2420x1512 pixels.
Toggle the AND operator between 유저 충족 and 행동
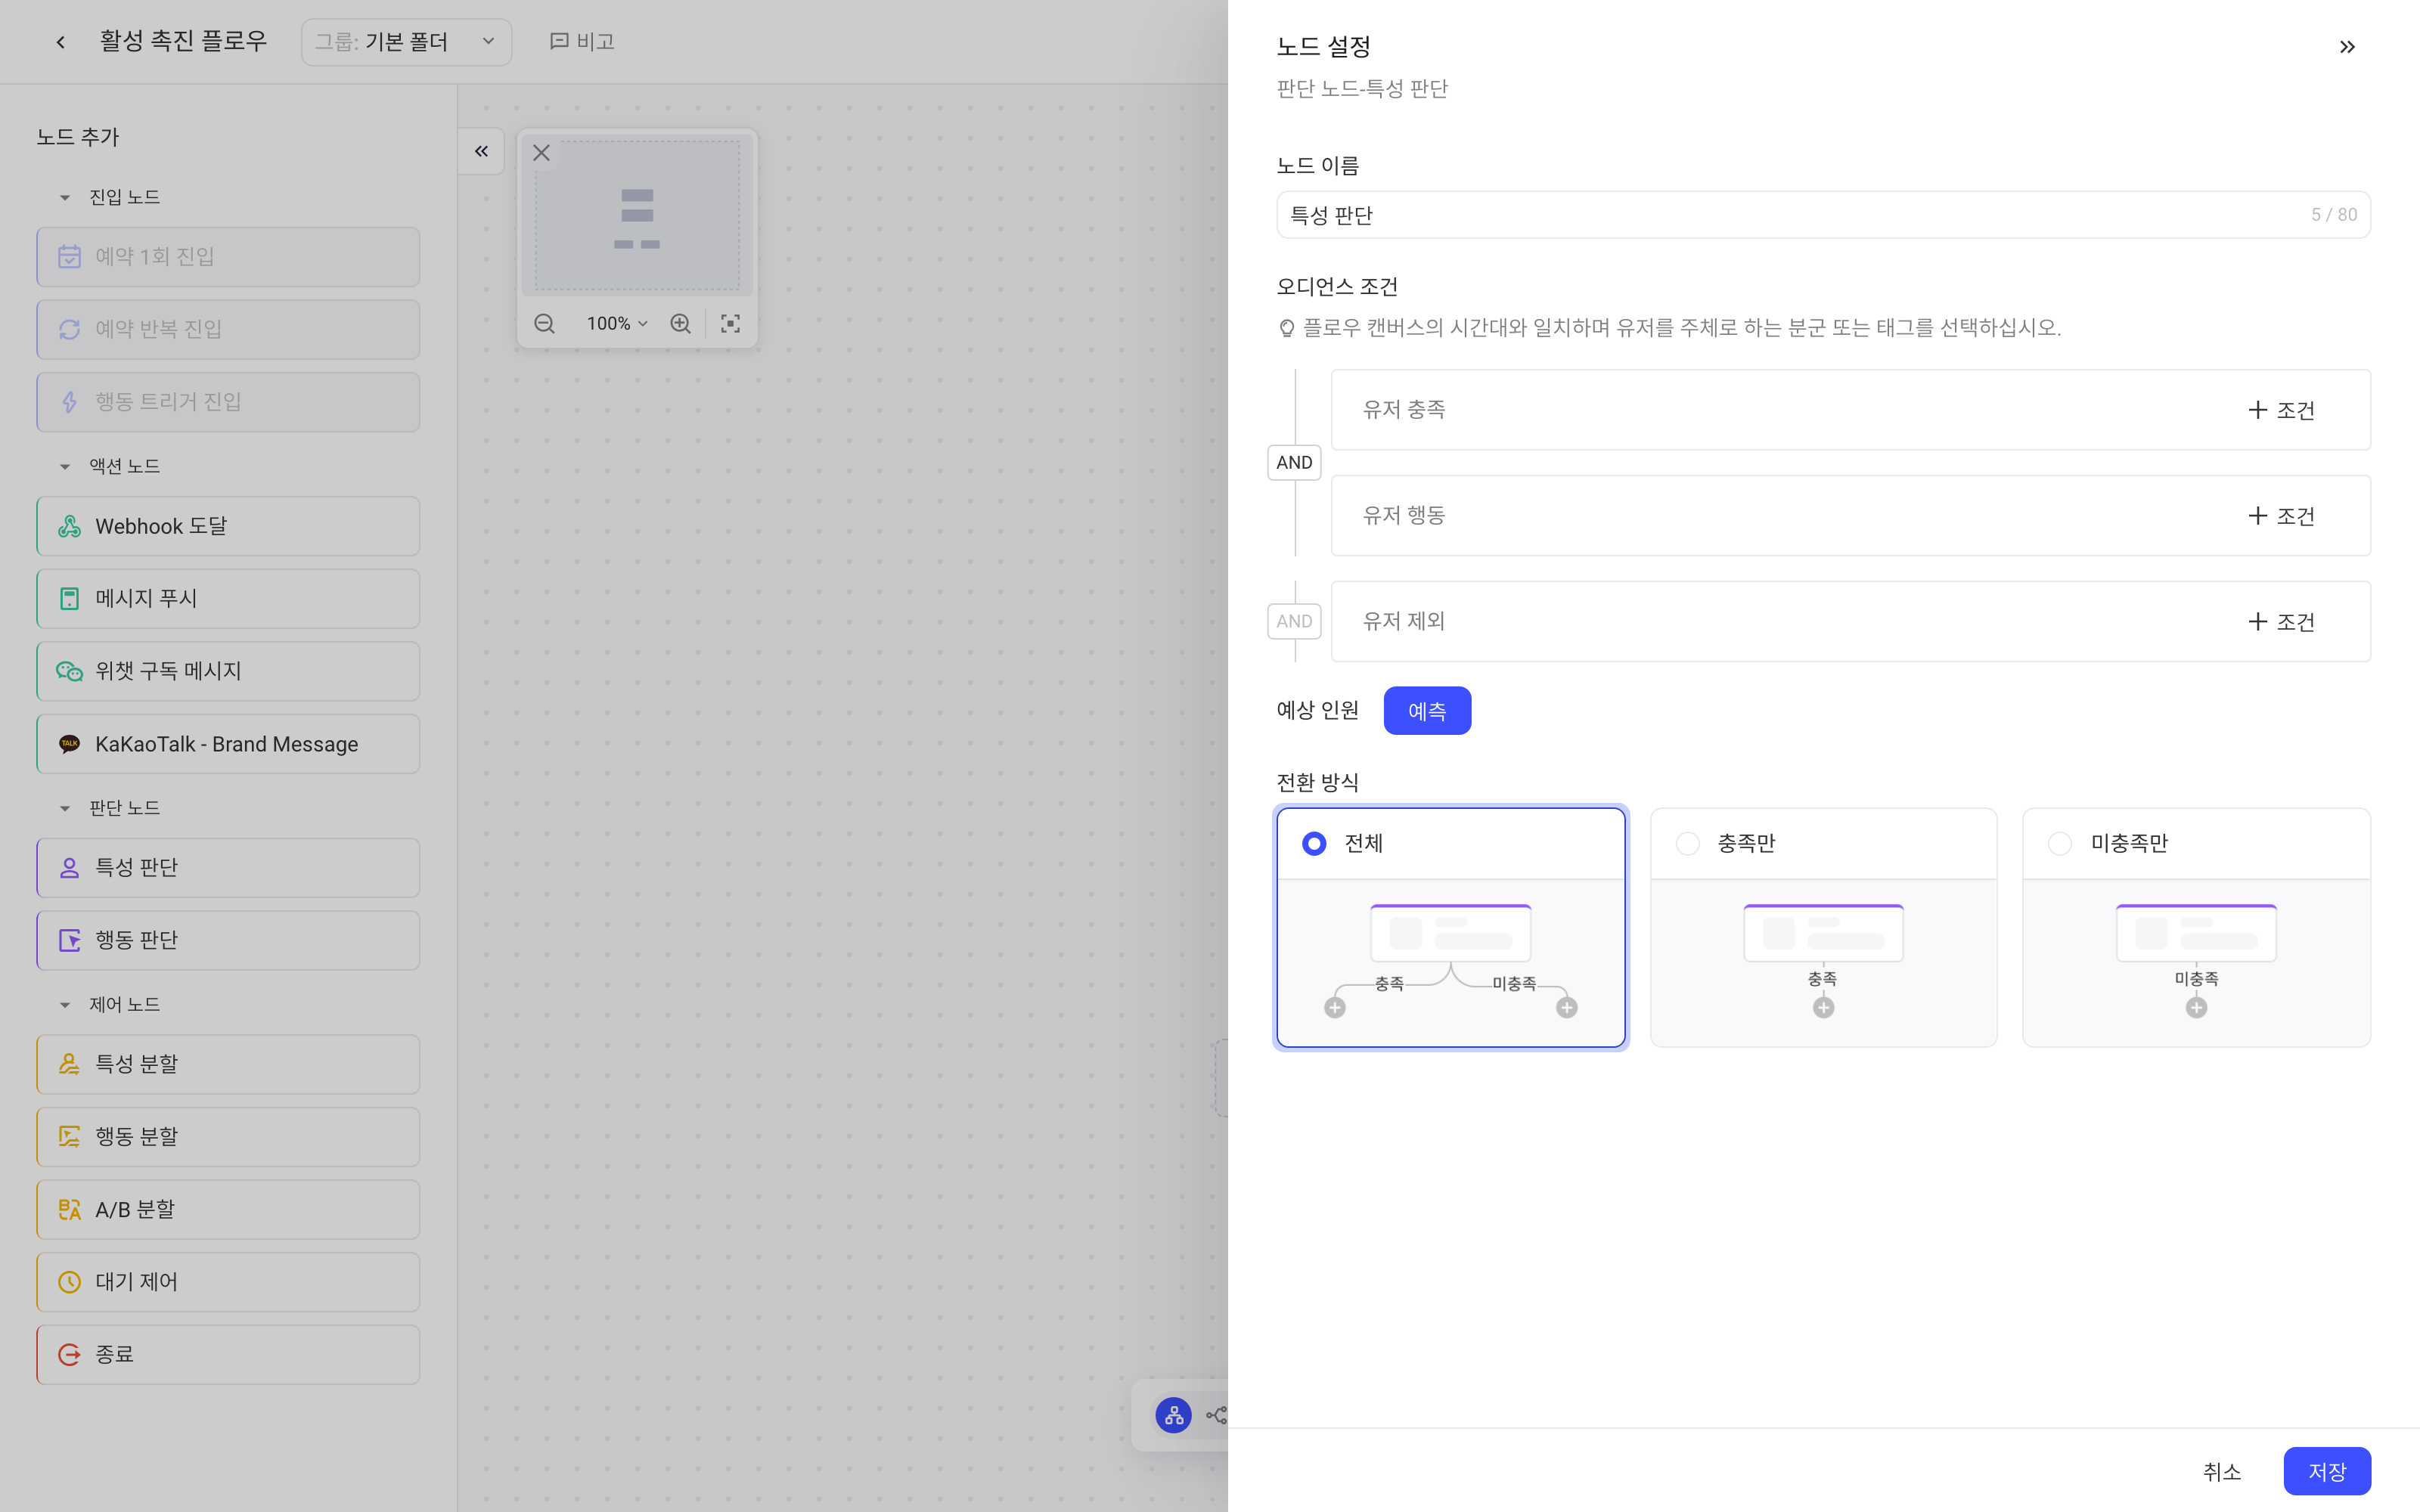pos(1294,462)
